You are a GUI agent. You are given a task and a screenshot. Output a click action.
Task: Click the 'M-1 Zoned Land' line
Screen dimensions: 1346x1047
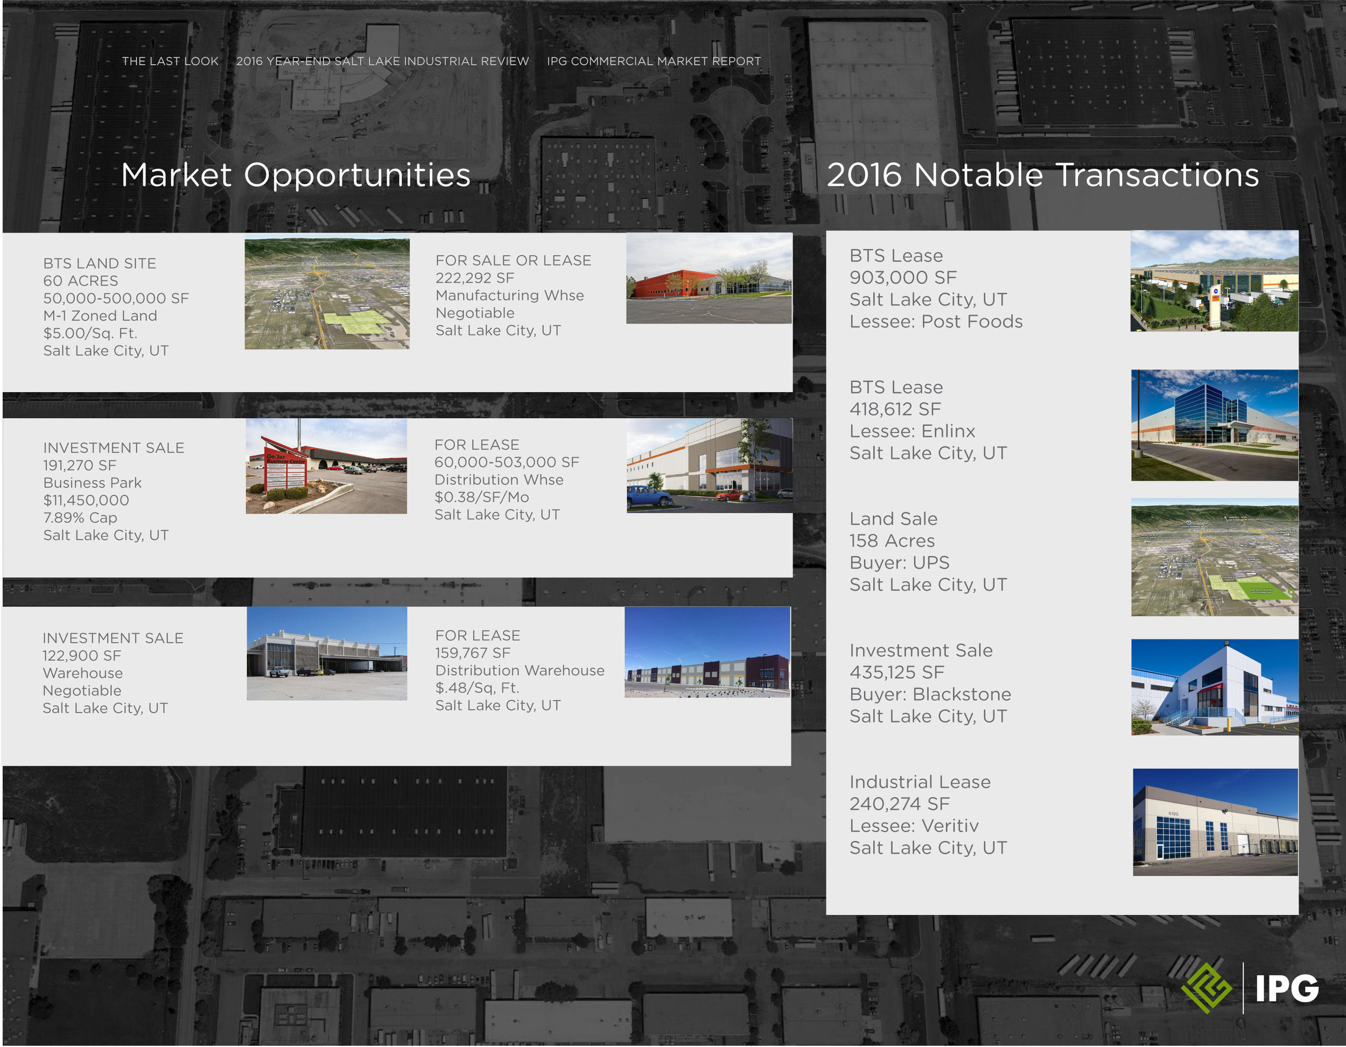point(100,315)
